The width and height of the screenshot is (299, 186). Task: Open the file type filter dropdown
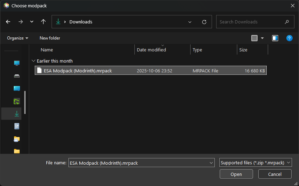click(x=255, y=163)
